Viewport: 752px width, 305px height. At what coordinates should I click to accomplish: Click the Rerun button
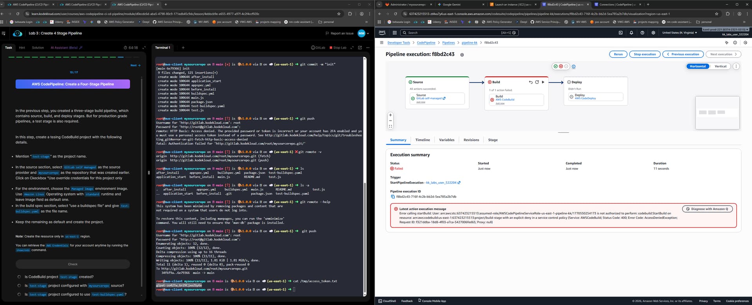pyautogui.click(x=618, y=54)
